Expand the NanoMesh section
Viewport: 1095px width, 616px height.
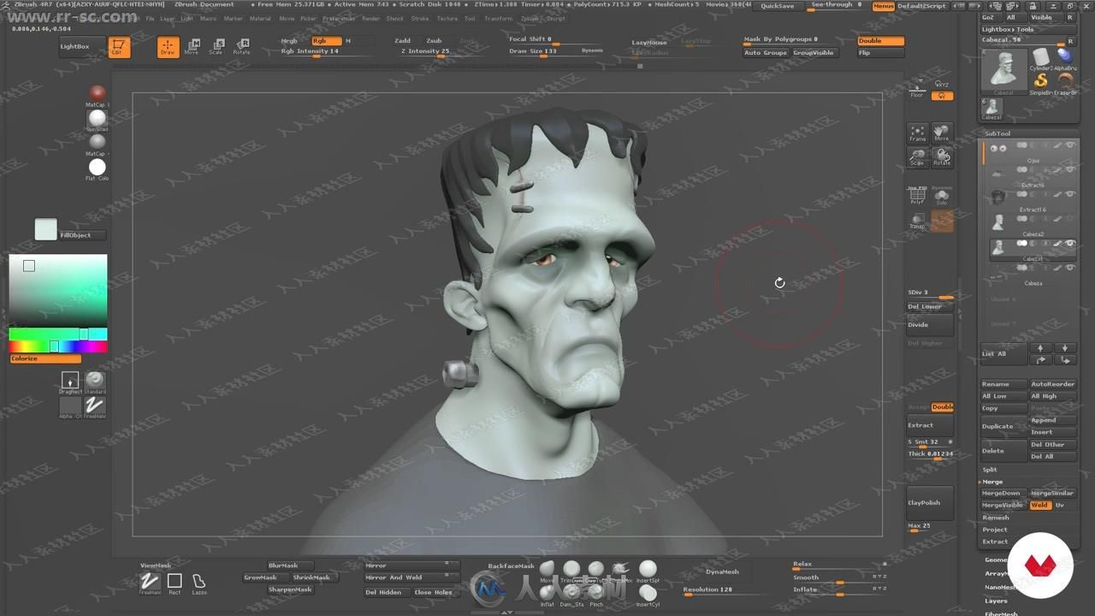pyautogui.click(x=999, y=587)
